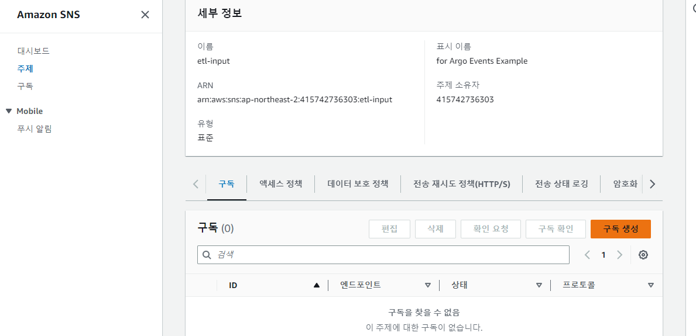The image size is (696, 336).
Task: Open 푸시 알림 under Mobile
Action: tap(35, 130)
